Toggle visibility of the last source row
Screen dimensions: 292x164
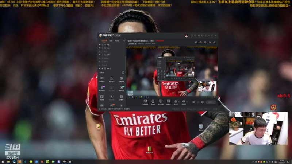[100, 69]
